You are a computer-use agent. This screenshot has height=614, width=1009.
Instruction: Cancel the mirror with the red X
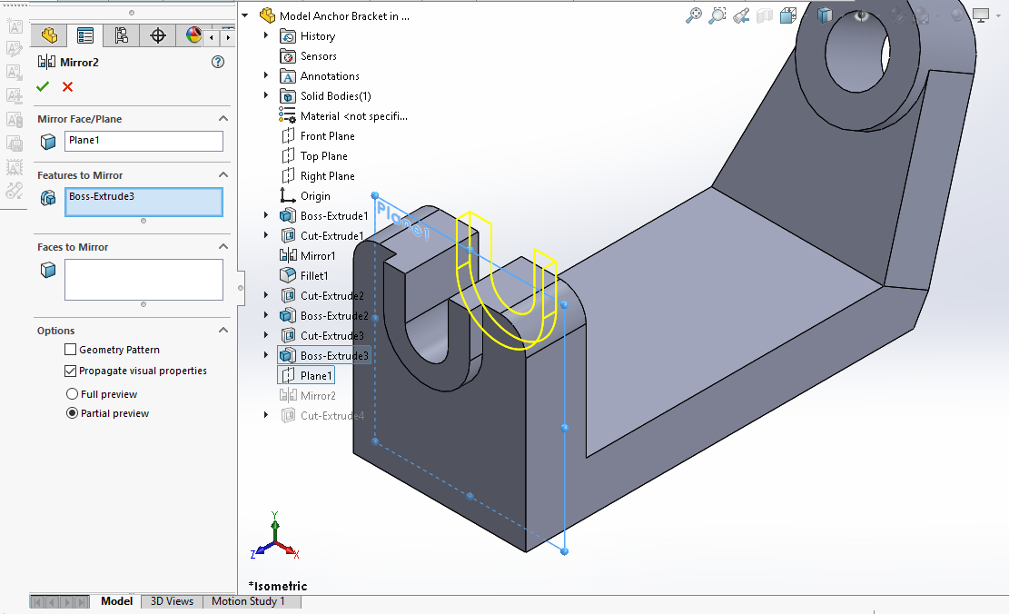pos(67,86)
